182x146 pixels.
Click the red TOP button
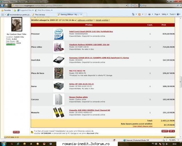click(x=172, y=131)
